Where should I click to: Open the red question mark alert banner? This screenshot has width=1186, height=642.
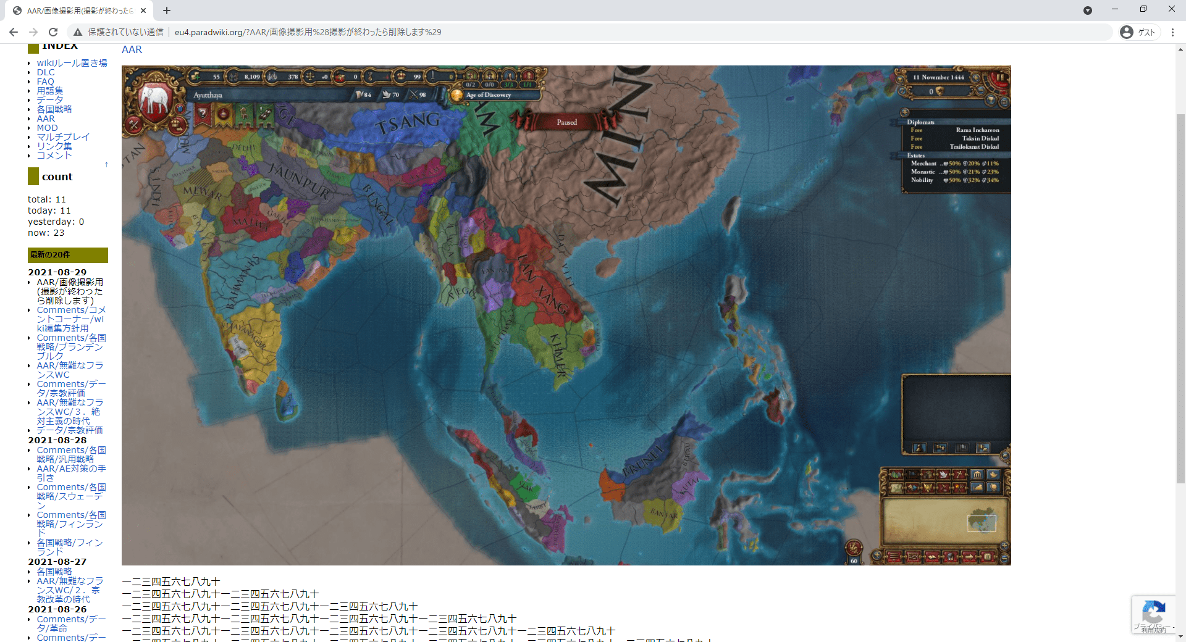(202, 114)
